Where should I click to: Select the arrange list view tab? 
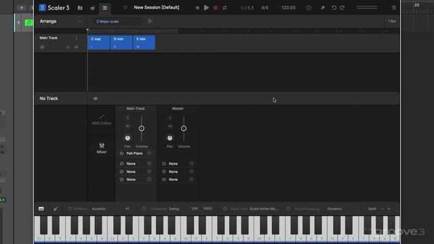pyautogui.click(x=105, y=7)
